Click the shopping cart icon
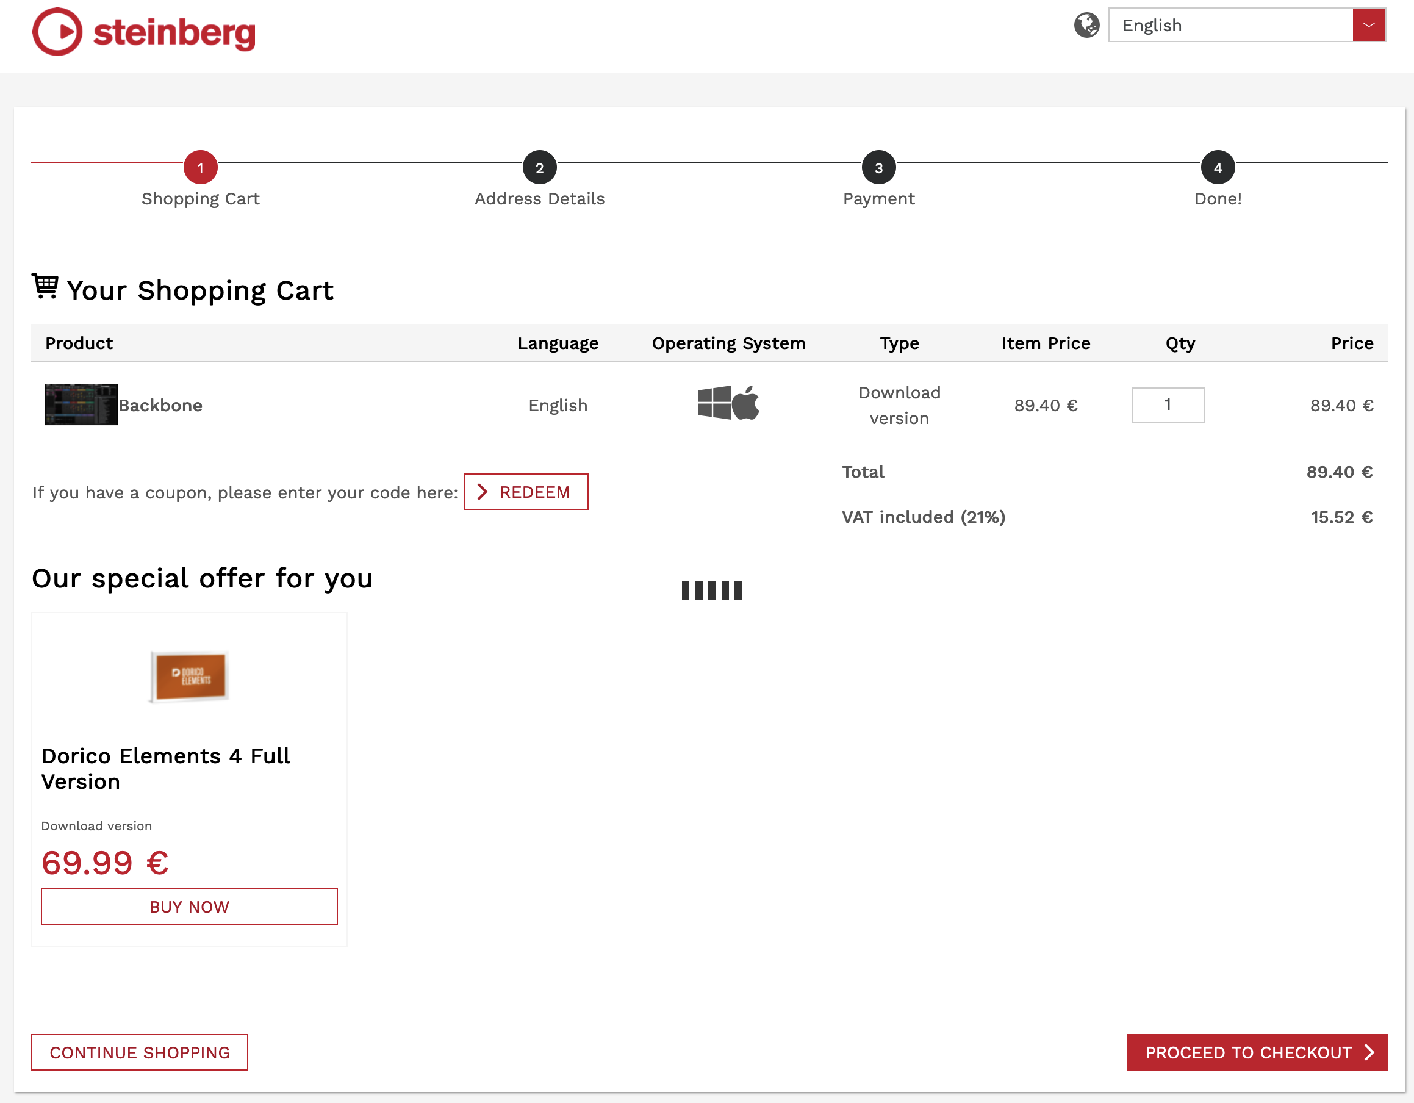Screen dimensions: 1414x1103 45,286
